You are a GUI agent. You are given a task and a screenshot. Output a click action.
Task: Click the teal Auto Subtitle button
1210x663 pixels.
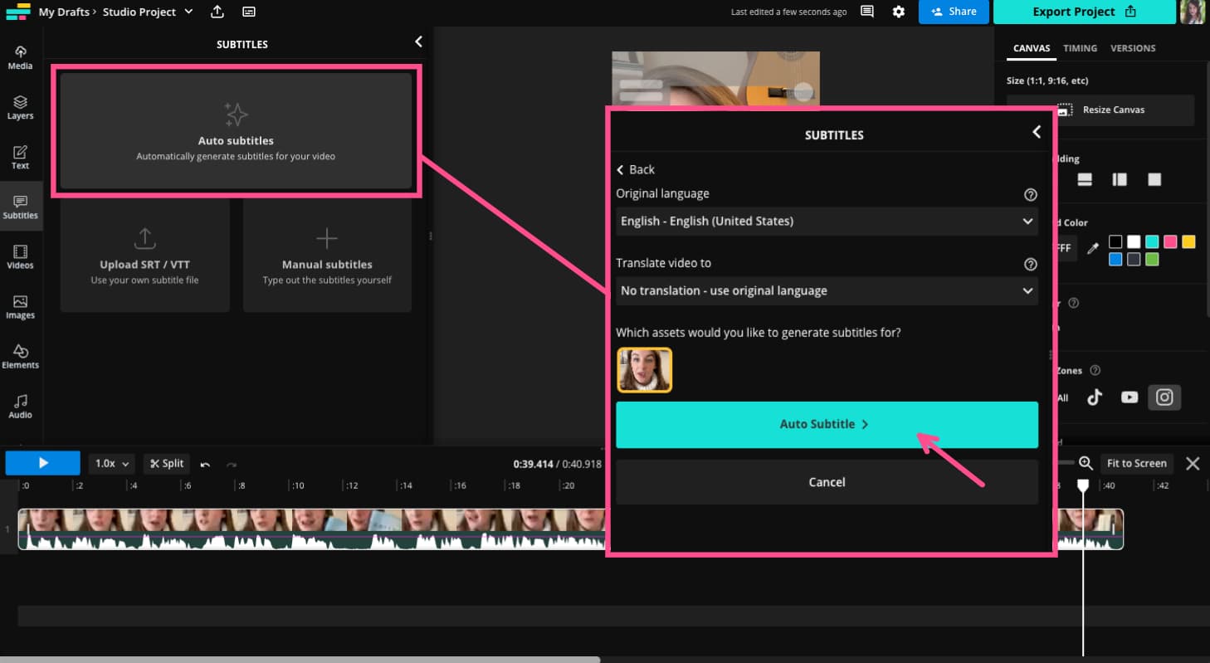[x=827, y=425]
